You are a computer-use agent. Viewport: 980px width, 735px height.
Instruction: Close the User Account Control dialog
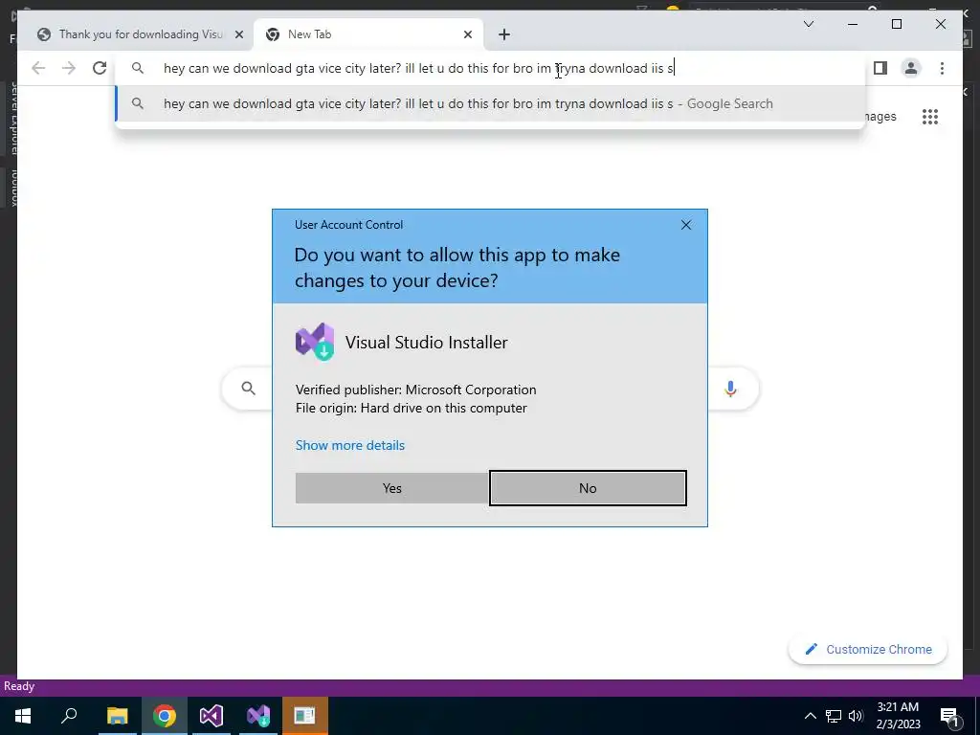[685, 225]
